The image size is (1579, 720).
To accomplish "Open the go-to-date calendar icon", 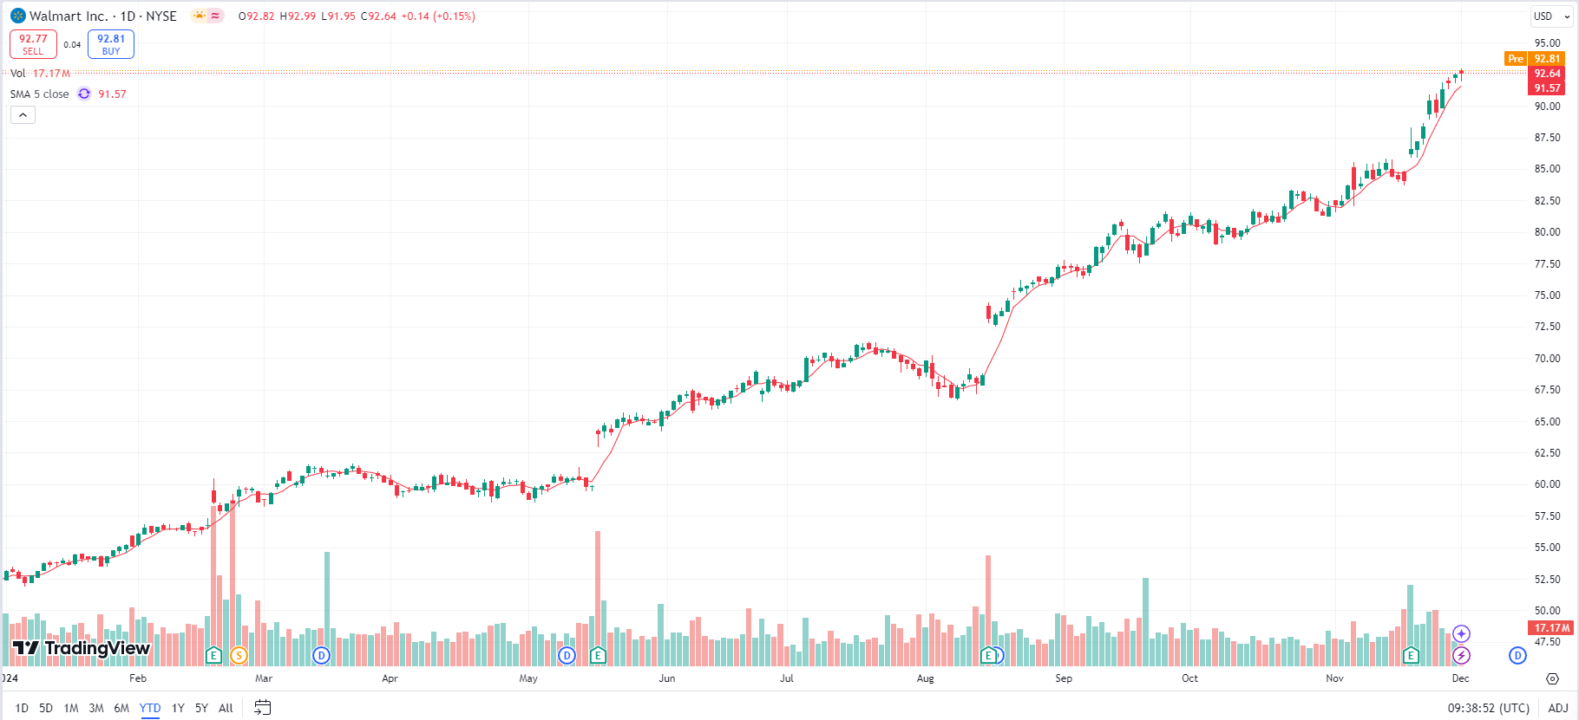I will (x=262, y=708).
